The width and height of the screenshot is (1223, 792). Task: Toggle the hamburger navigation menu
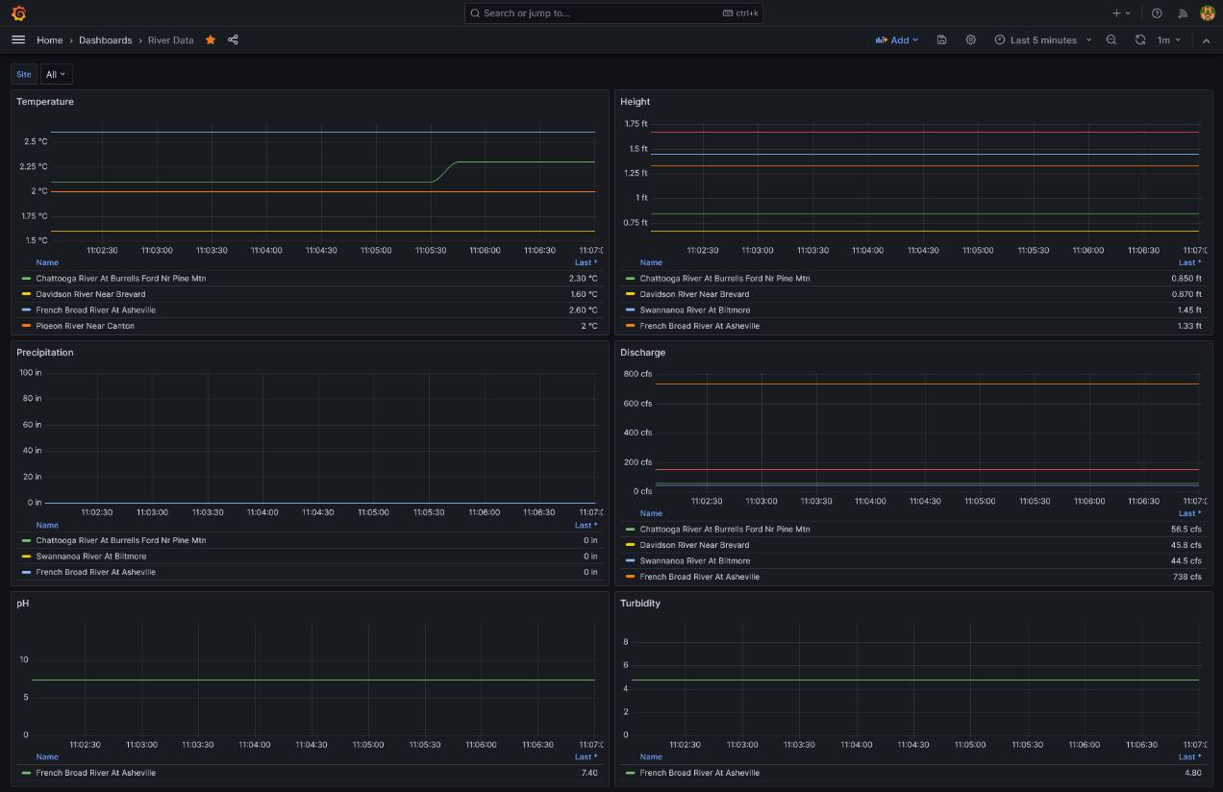[18, 40]
